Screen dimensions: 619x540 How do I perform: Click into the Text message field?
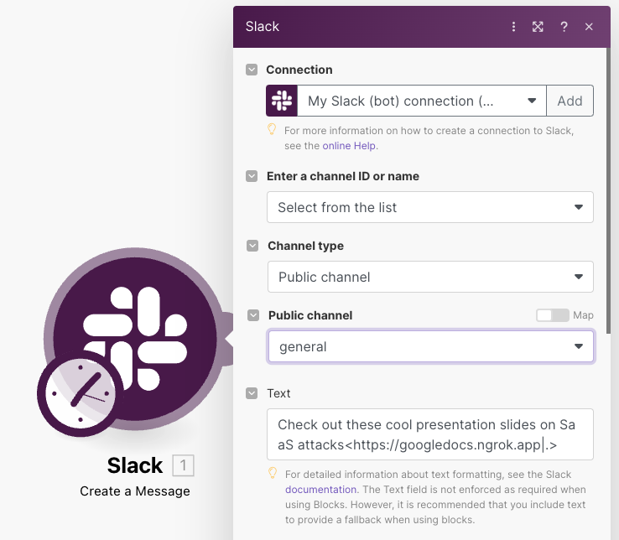[430, 434]
